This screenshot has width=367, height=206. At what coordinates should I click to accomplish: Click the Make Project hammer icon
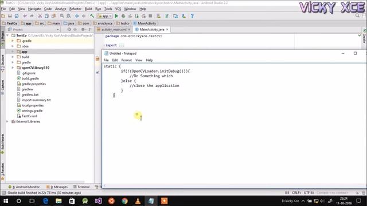[x=92, y=16]
